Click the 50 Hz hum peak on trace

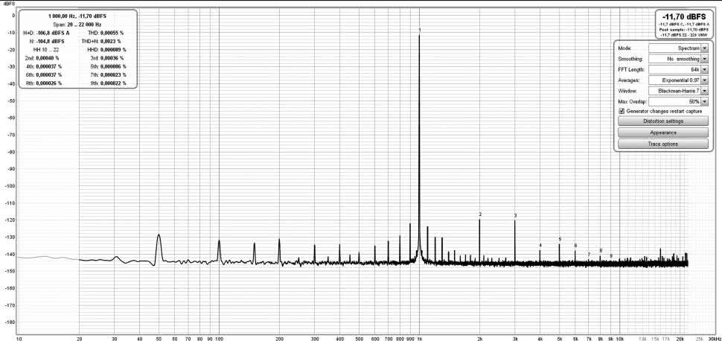pyautogui.click(x=159, y=237)
